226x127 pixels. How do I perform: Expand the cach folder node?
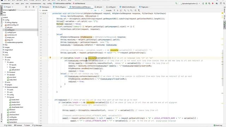click(6, 92)
